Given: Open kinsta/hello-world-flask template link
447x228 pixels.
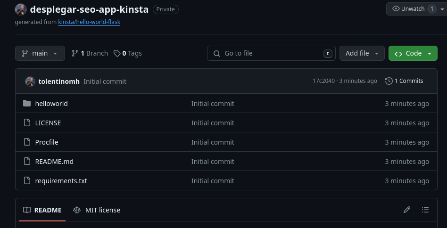Looking at the screenshot, I should 89,22.
